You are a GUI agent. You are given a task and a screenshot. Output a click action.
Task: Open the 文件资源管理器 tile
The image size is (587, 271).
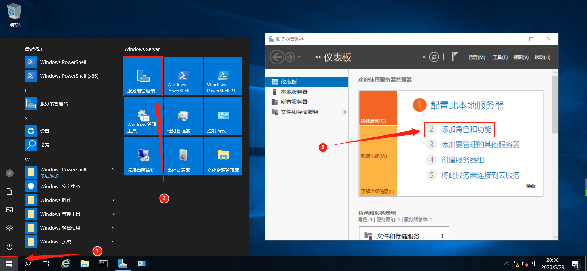click(223, 156)
